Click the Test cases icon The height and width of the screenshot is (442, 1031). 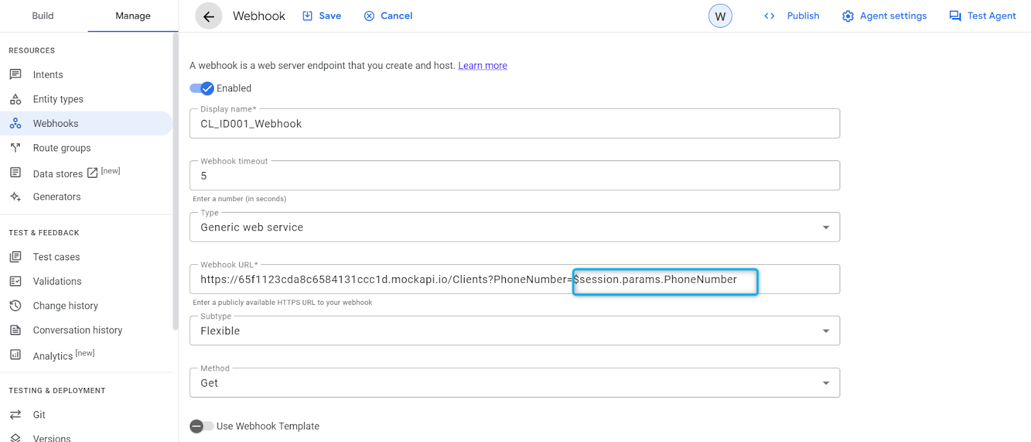[15, 257]
